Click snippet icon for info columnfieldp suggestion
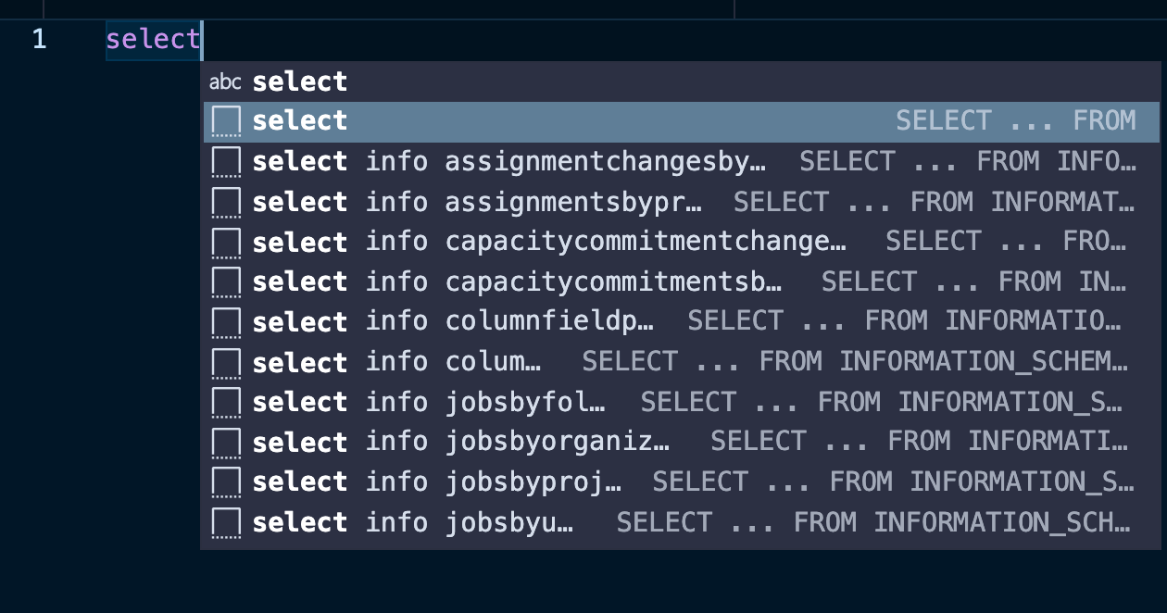This screenshot has width=1167, height=613. tap(226, 322)
